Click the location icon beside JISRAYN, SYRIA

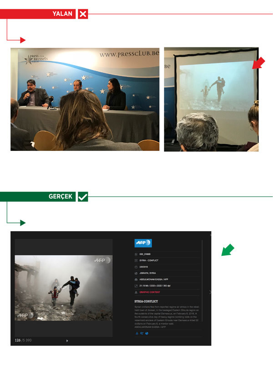tap(136, 273)
